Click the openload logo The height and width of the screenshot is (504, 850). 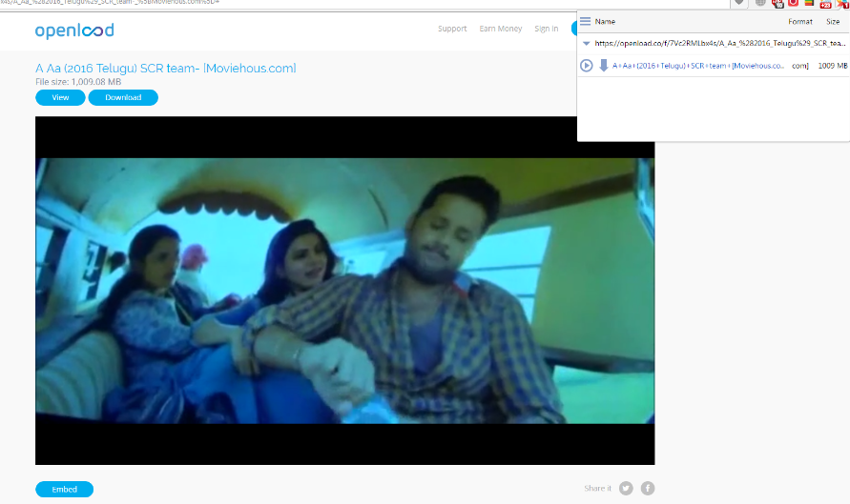(x=74, y=30)
